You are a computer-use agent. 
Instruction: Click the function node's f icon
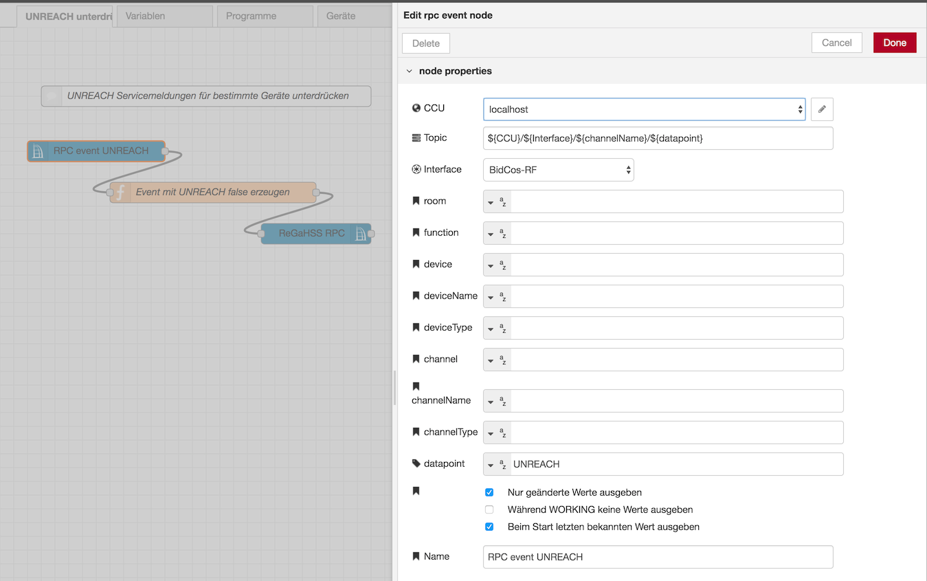121,193
